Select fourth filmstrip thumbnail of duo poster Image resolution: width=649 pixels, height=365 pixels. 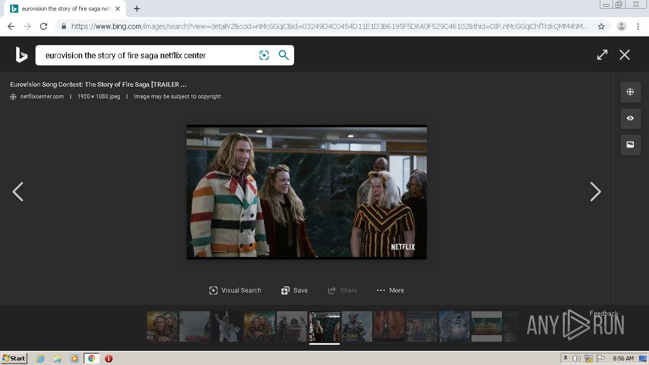pos(260,326)
